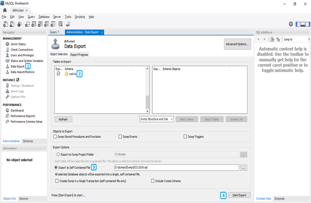Image resolution: width=311 pixels, height=203 pixels.
Task: Click the Select Views button
Action: [187, 119]
